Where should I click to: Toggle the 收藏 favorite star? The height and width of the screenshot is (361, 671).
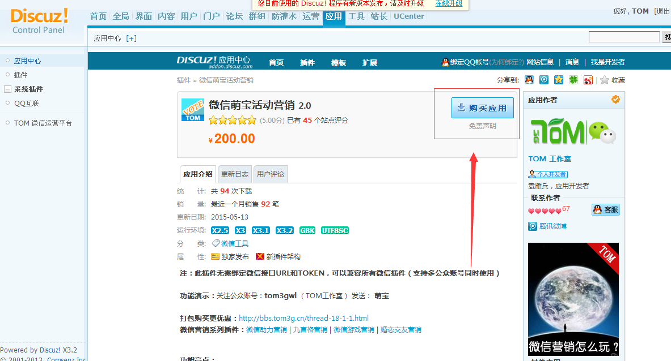[604, 80]
